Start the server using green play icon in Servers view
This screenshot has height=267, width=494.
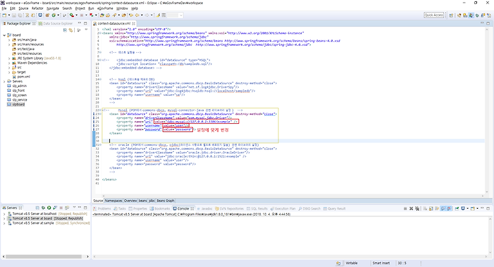[49, 208]
